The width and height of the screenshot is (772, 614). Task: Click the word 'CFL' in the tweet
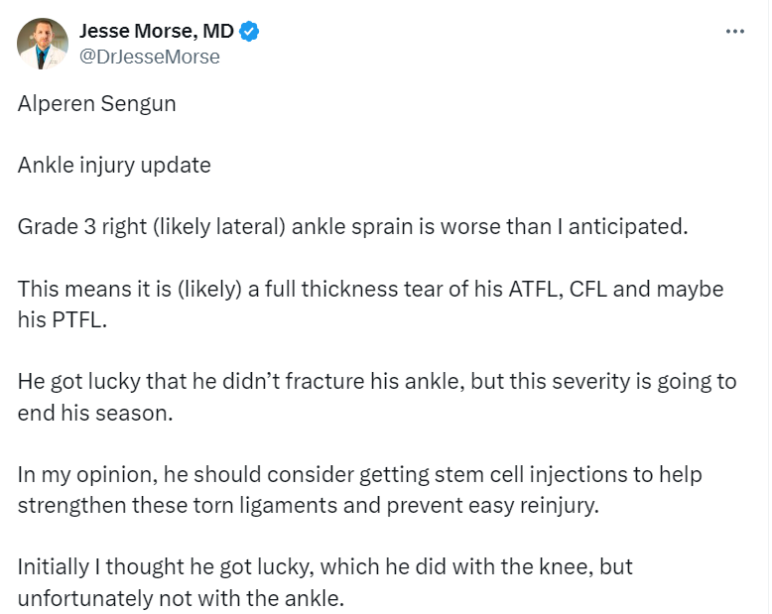(x=589, y=289)
